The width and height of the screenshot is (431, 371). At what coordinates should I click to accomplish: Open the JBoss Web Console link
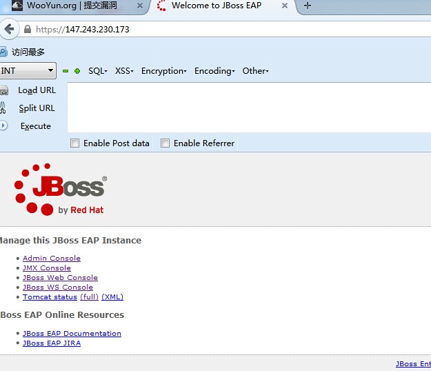[60, 278]
